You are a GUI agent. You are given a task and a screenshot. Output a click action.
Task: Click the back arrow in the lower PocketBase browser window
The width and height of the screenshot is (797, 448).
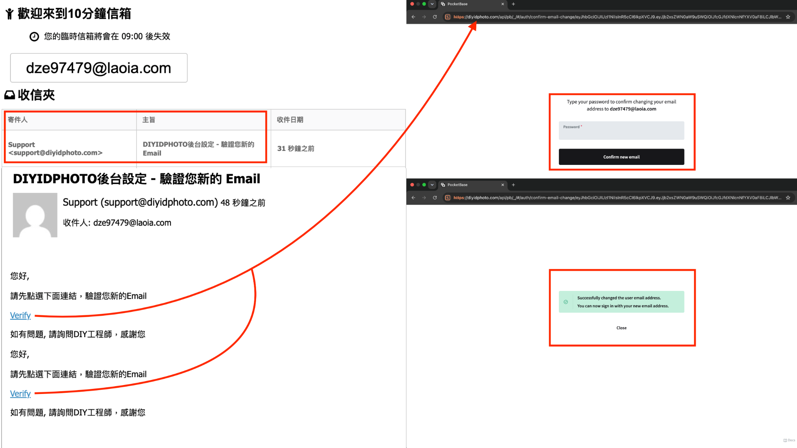[413, 198]
